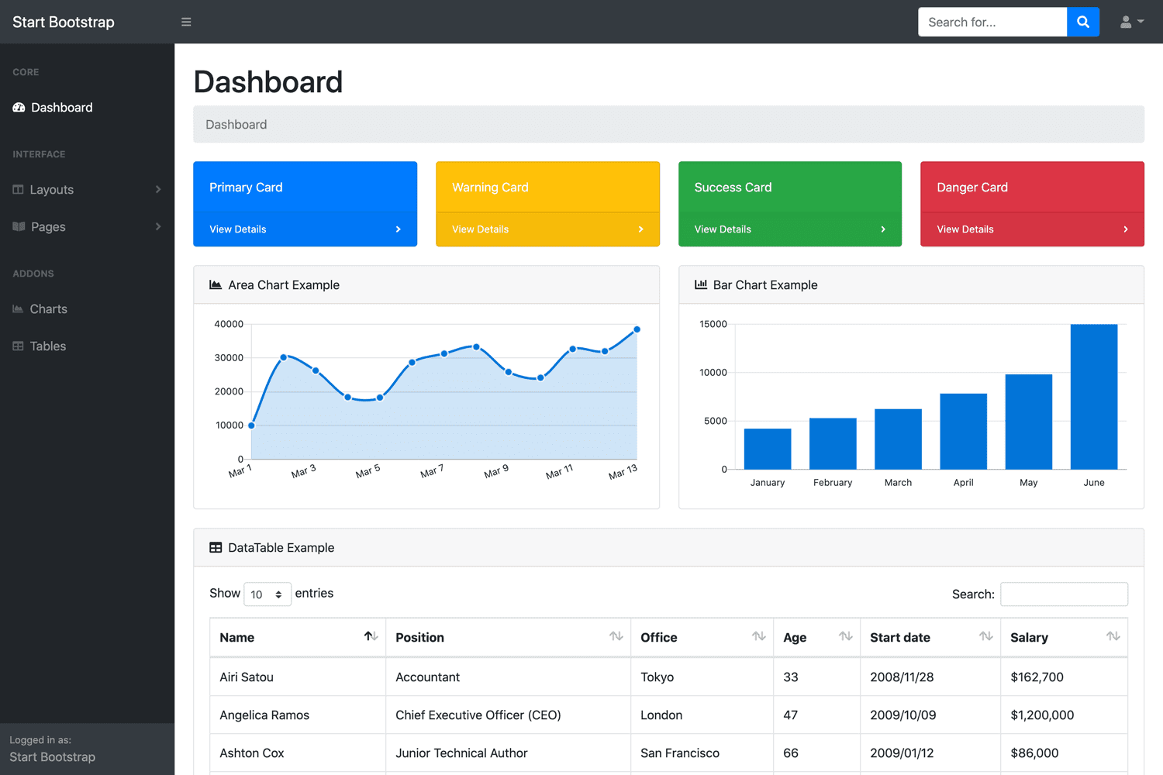Click the Layouts columns icon

(x=18, y=189)
